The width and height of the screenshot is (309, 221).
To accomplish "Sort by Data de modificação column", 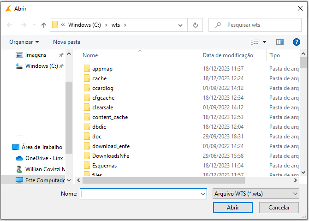I will [x=228, y=55].
